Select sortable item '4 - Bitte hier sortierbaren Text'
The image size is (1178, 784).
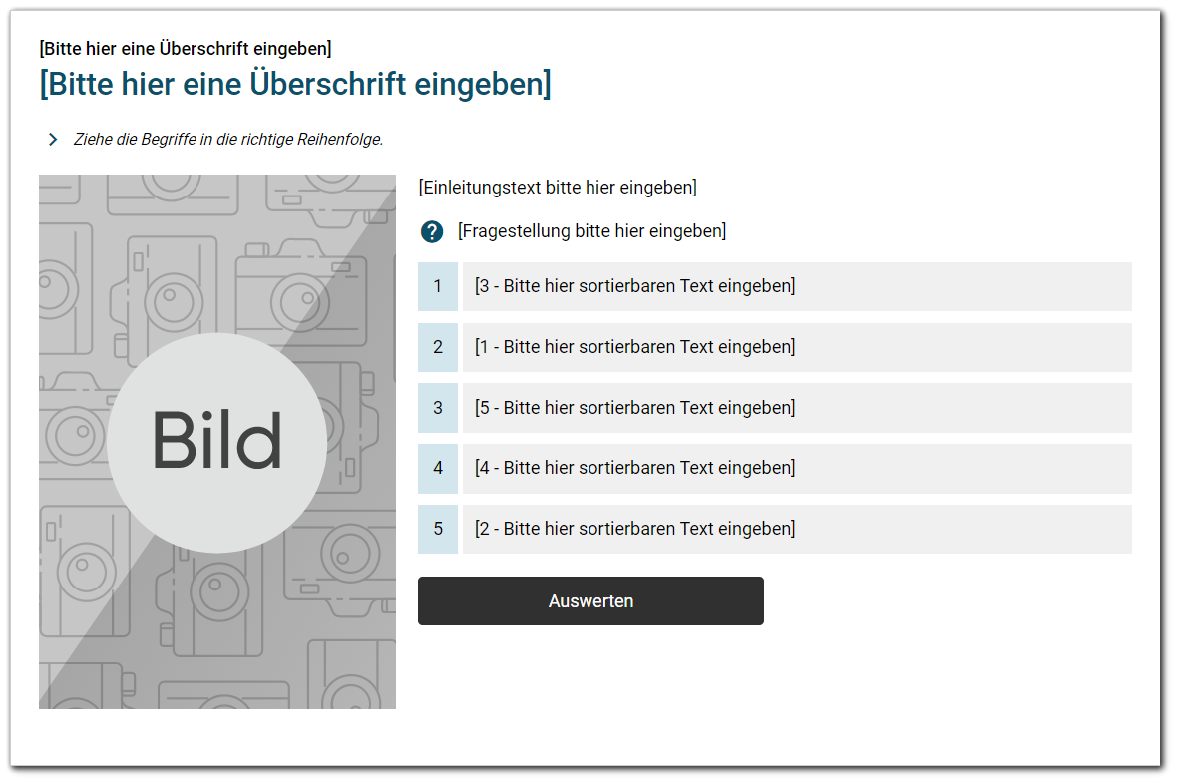(797, 468)
